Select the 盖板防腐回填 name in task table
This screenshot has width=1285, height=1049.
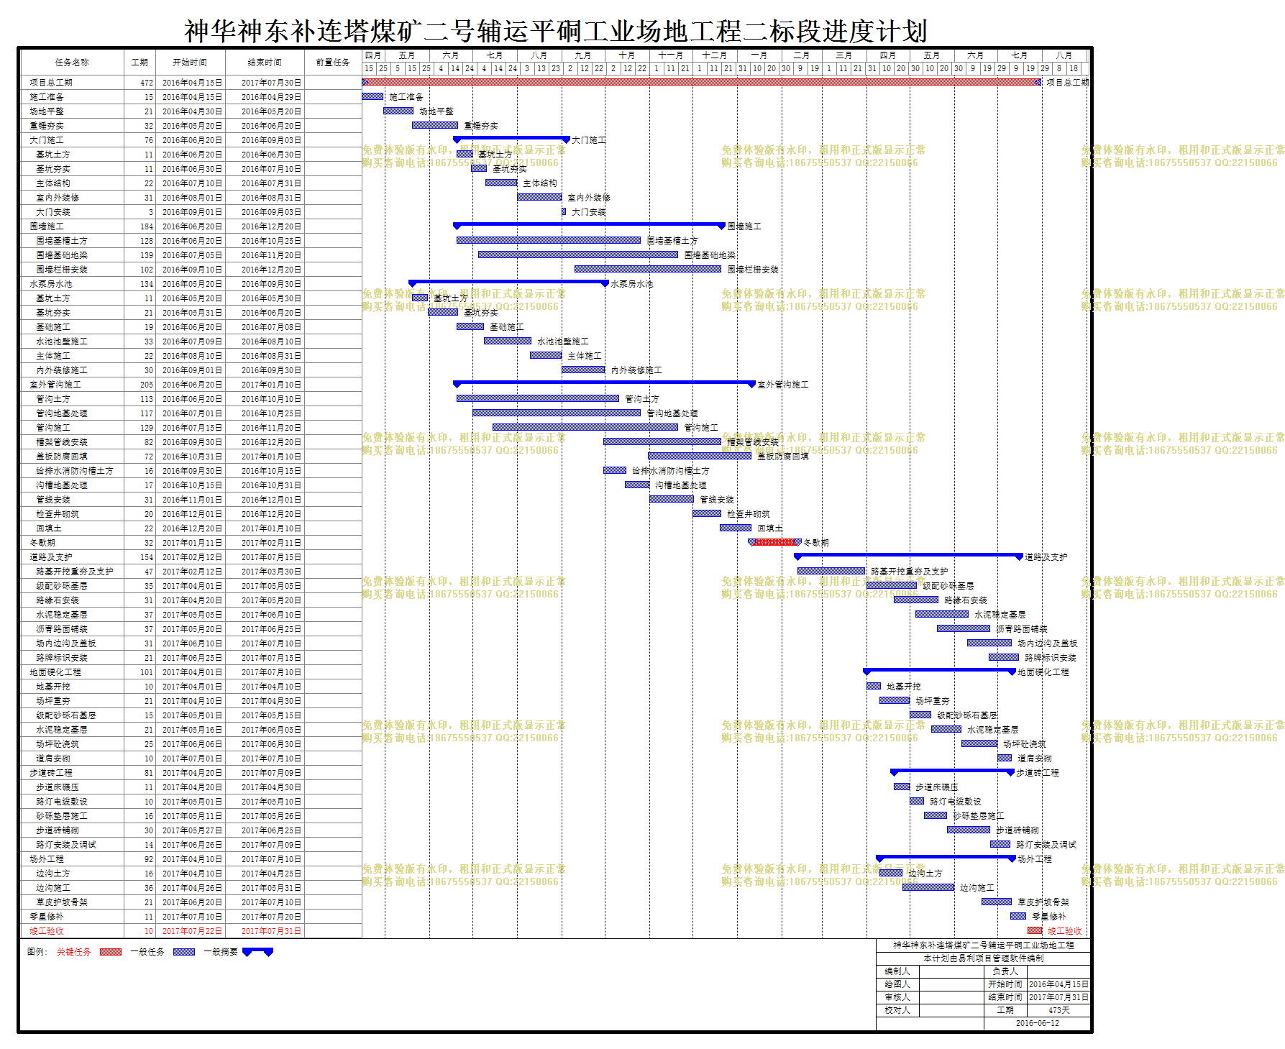pyautogui.click(x=62, y=457)
